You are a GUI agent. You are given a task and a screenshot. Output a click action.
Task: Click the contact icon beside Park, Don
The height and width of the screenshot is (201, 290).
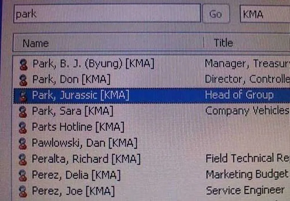[x=23, y=80]
